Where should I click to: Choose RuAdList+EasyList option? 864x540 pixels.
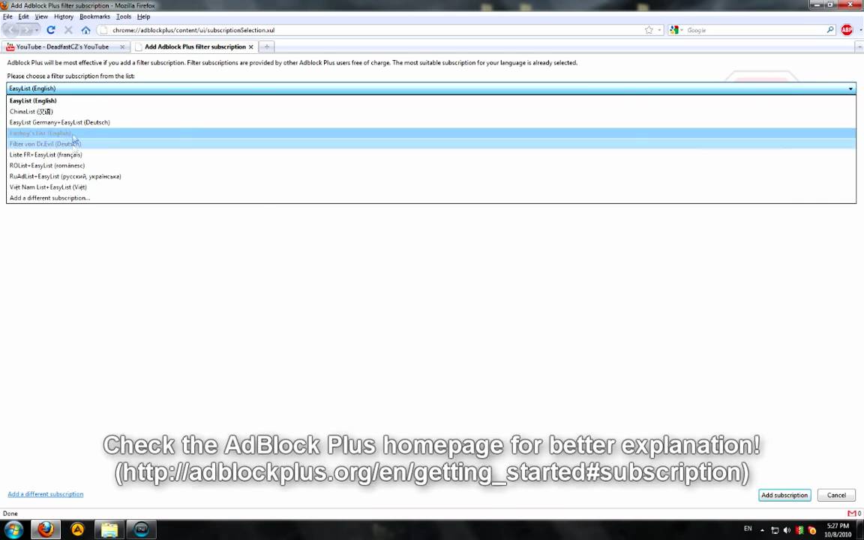431,176
